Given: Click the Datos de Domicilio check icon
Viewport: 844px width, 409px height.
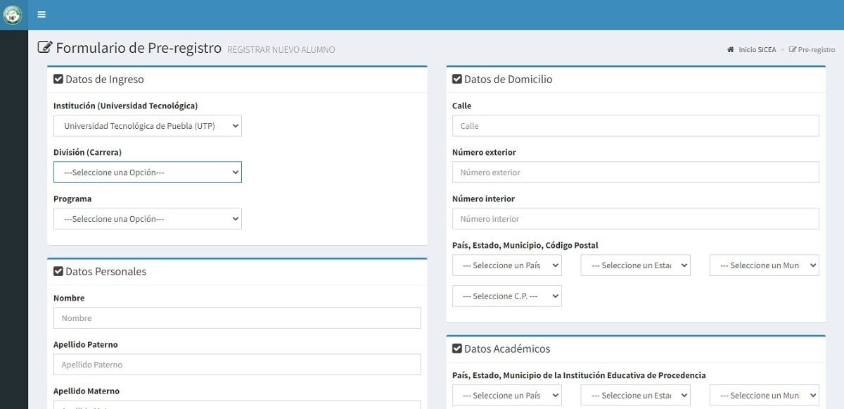Looking at the screenshot, I should tap(457, 80).
